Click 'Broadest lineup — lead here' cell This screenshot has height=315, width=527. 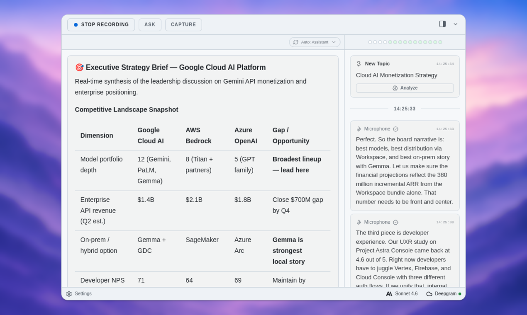pos(297,165)
